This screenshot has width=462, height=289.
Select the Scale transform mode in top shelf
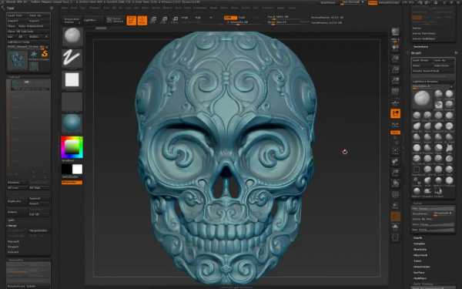[164, 20]
